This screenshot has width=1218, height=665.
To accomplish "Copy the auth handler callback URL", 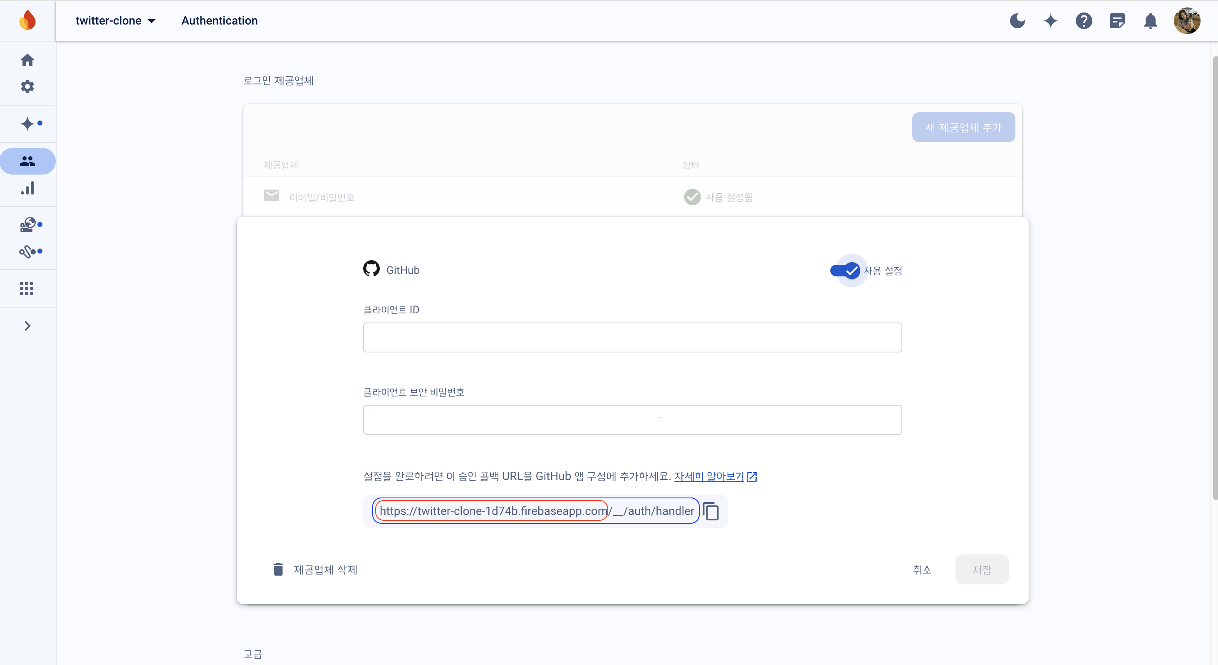I will (710, 511).
